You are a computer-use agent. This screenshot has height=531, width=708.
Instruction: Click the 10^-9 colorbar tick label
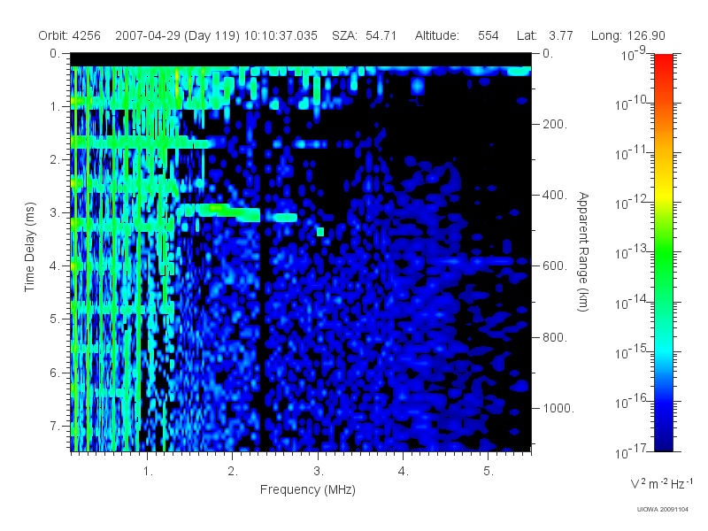(634, 54)
